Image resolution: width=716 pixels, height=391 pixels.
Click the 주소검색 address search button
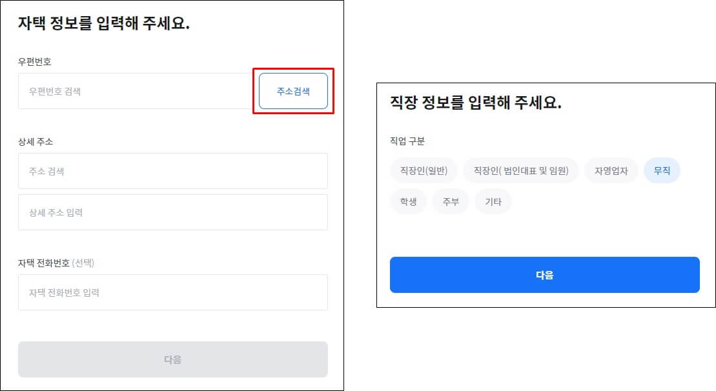tap(293, 91)
